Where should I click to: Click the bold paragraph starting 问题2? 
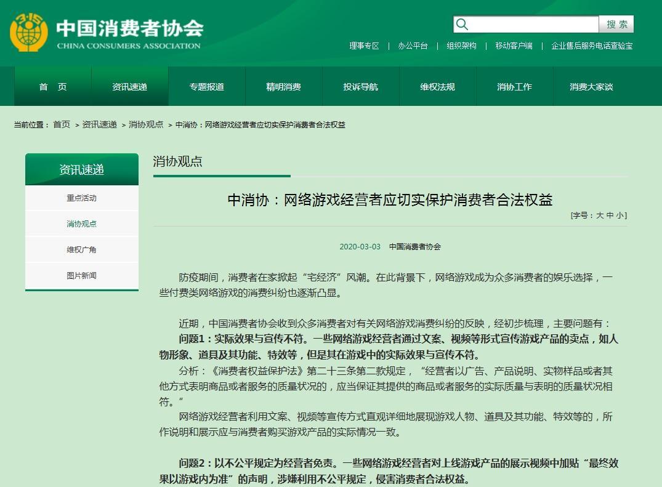tap(389, 471)
